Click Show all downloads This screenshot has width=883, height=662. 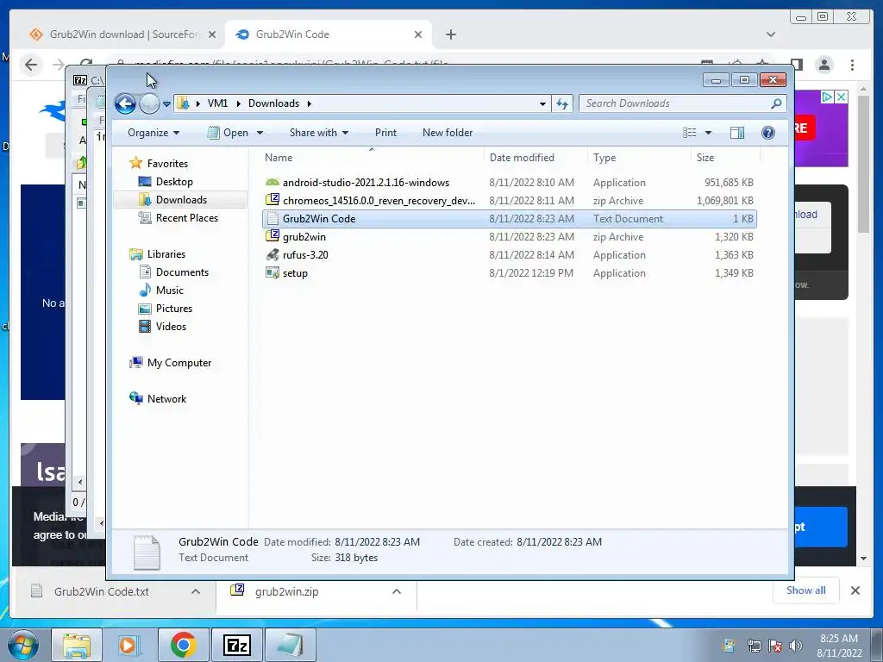(x=806, y=590)
